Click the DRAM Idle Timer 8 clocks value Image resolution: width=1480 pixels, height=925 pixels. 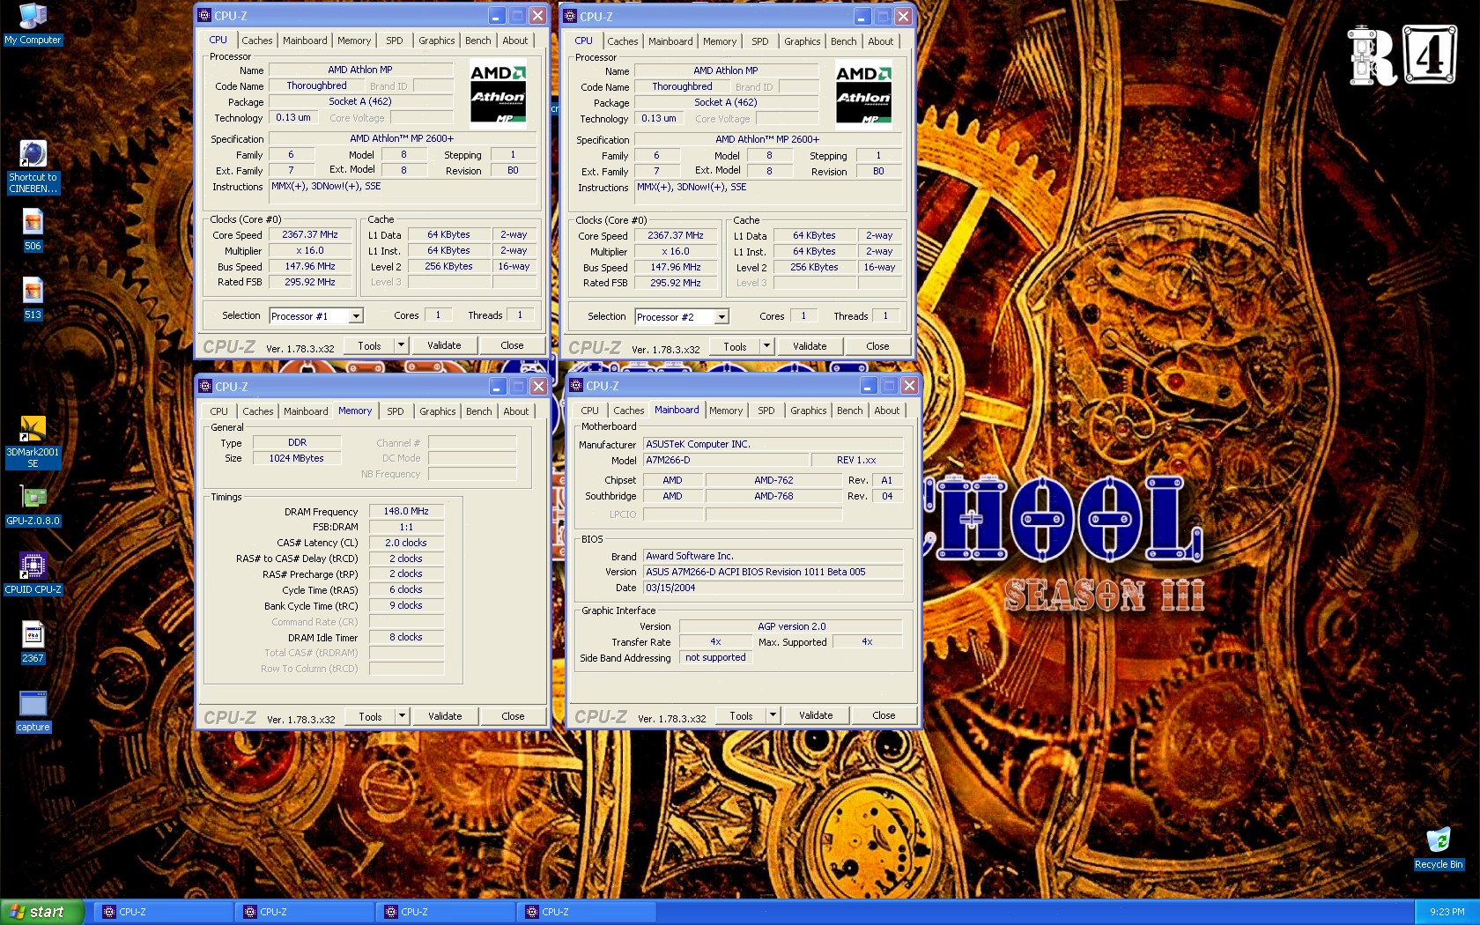click(x=406, y=637)
